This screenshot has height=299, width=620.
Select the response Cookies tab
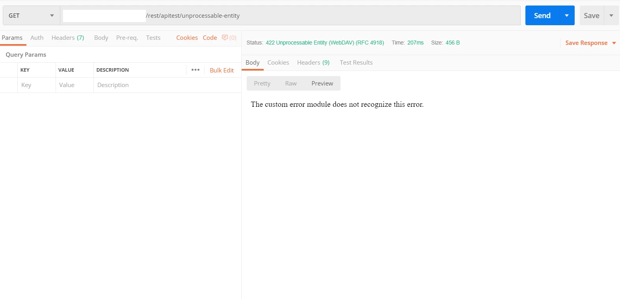click(278, 63)
